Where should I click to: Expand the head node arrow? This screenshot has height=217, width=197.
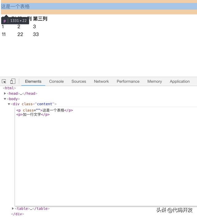[x=5, y=93]
